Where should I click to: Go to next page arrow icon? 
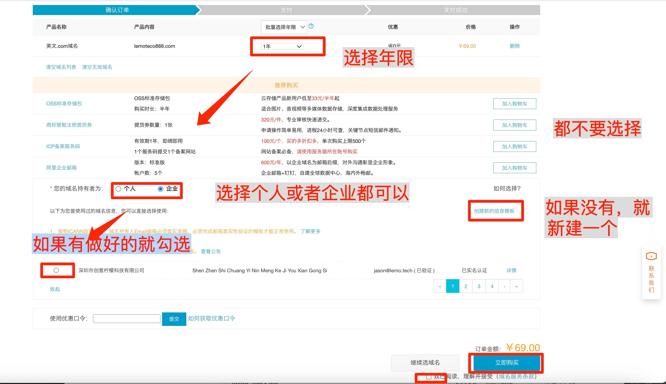pos(504,286)
